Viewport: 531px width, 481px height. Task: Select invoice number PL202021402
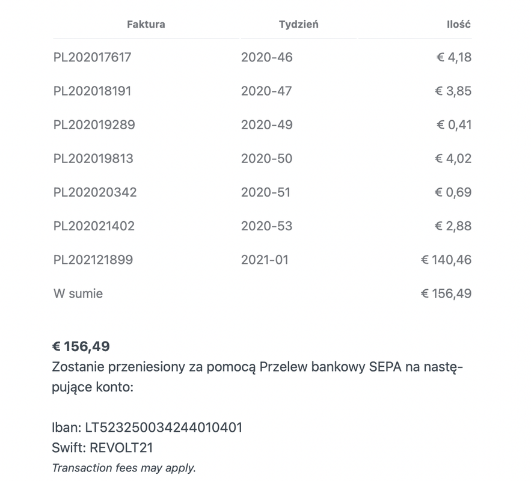[x=94, y=226]
